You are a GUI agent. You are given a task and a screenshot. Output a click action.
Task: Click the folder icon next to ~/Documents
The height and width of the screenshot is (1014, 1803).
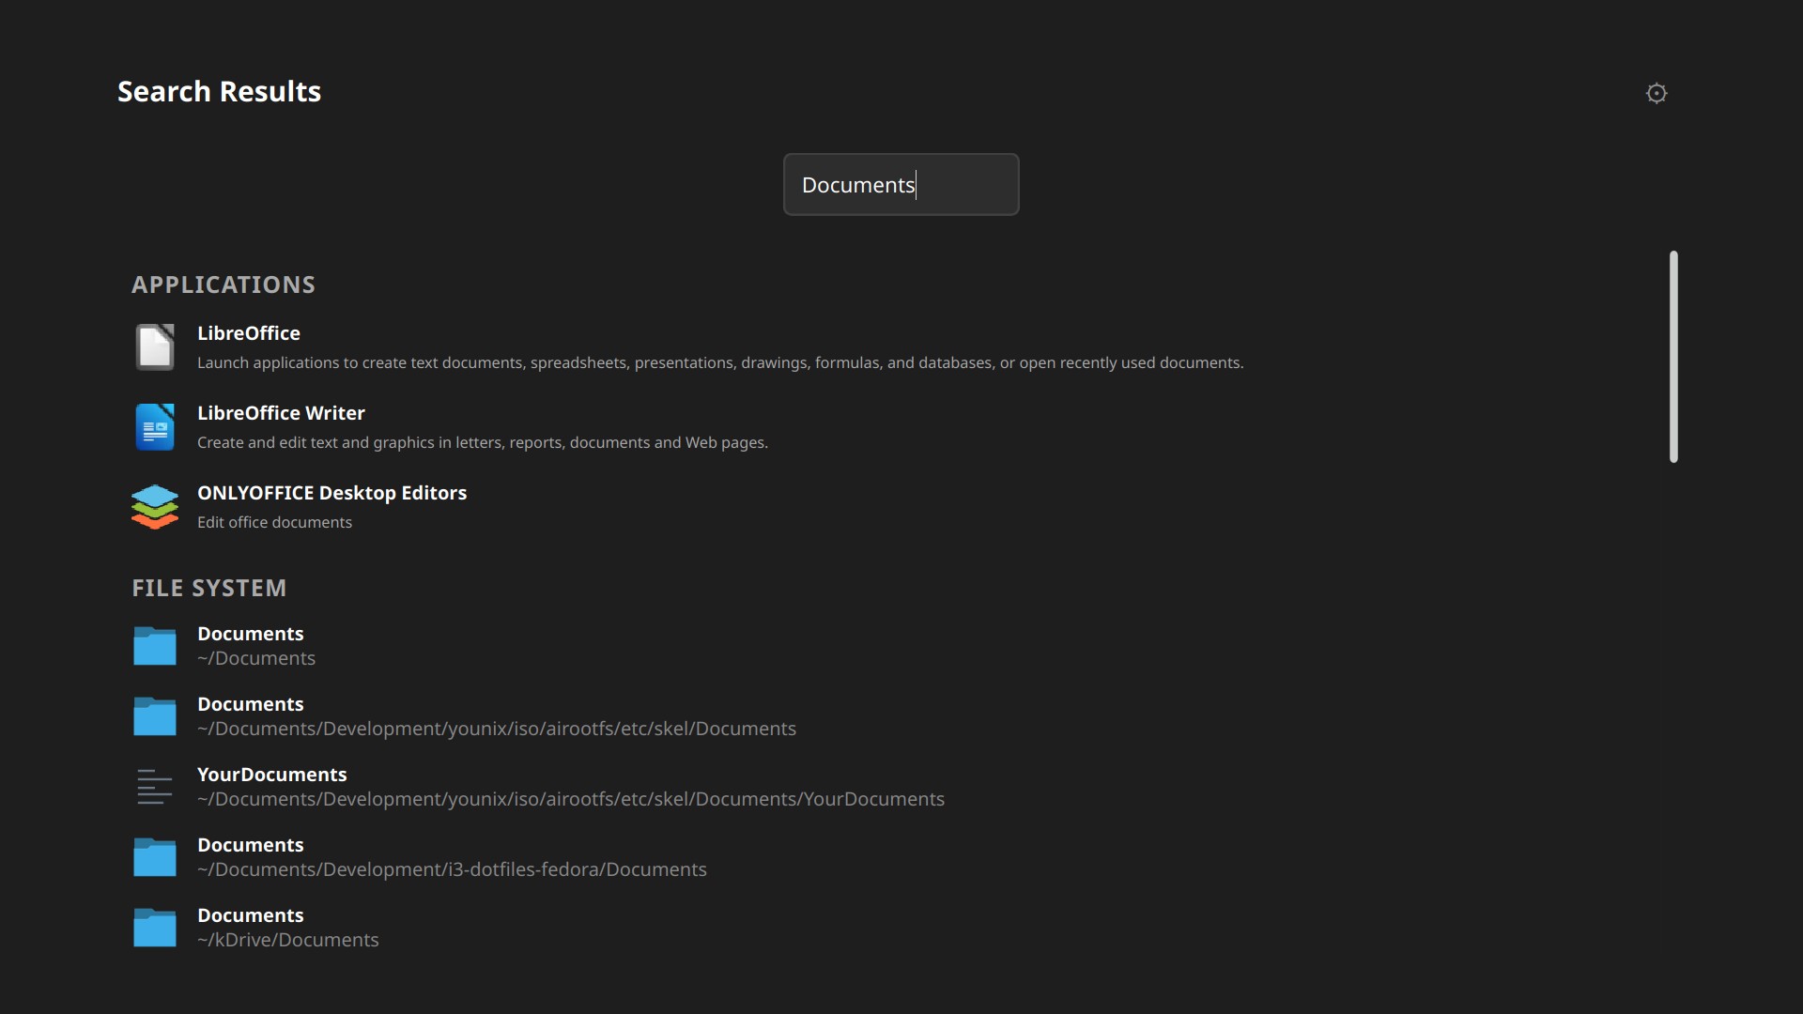[x=155, y=646]
